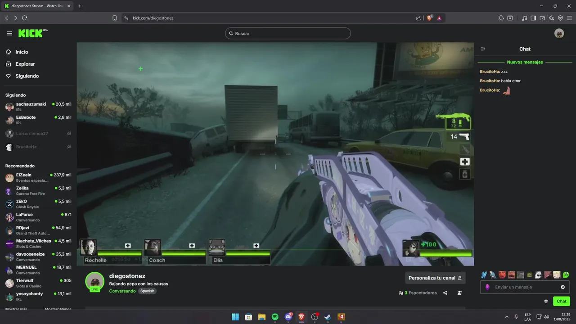The image size is (576, 324).
Task: Click the Kick logo
Action: 33,33
